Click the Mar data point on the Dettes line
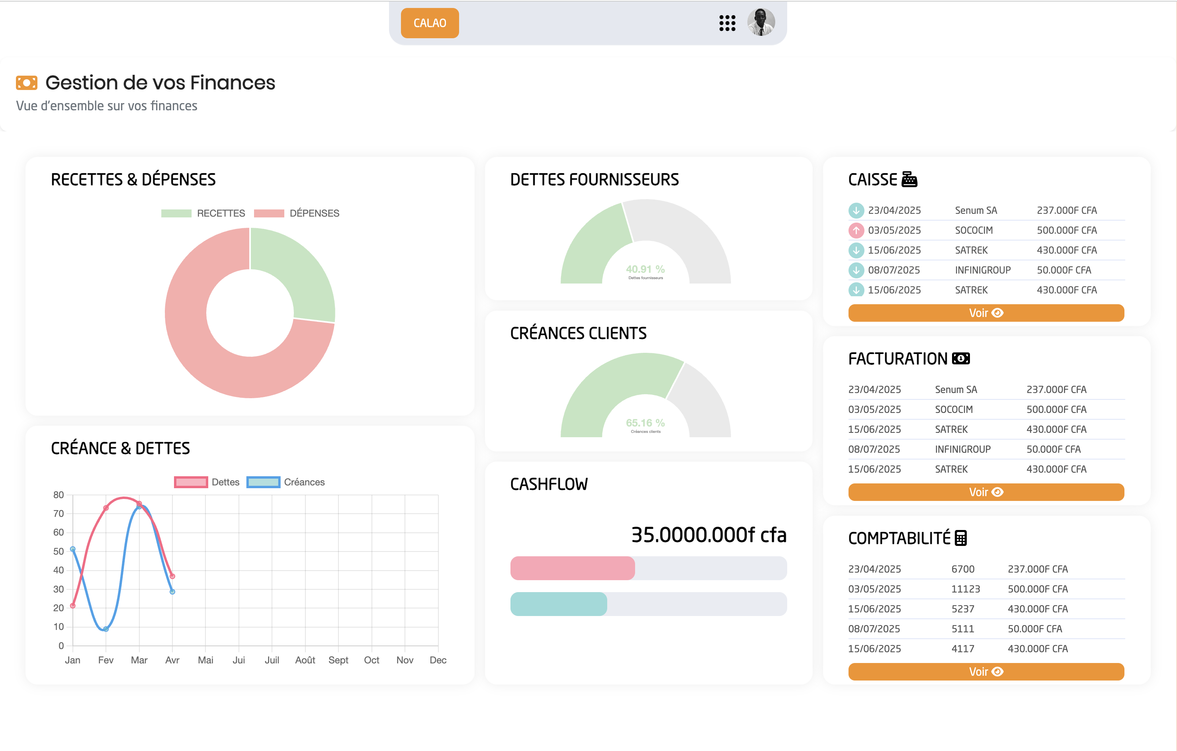This screenshot has height=751, width=1177. [139, 504]
